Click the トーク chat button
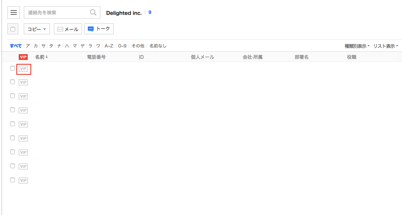 pos(99,29)
